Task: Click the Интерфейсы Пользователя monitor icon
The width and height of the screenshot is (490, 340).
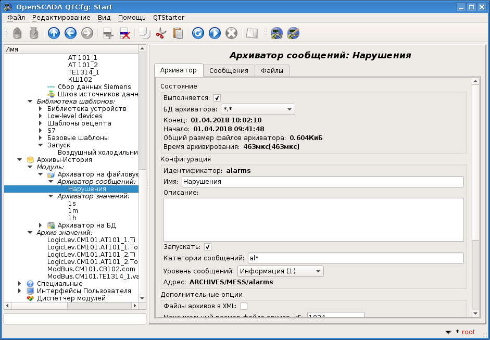Action: [30, 291]
